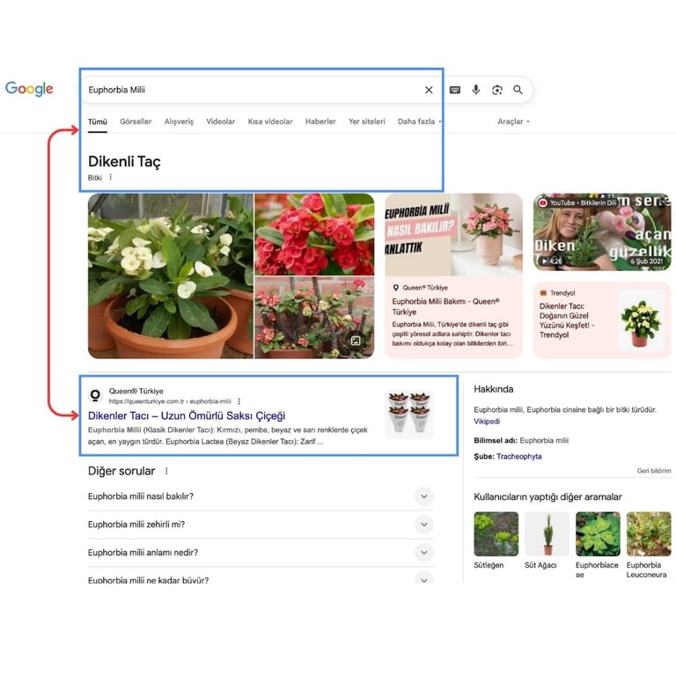Click Queen Türkiye favicon in search result

pos(95,395)
